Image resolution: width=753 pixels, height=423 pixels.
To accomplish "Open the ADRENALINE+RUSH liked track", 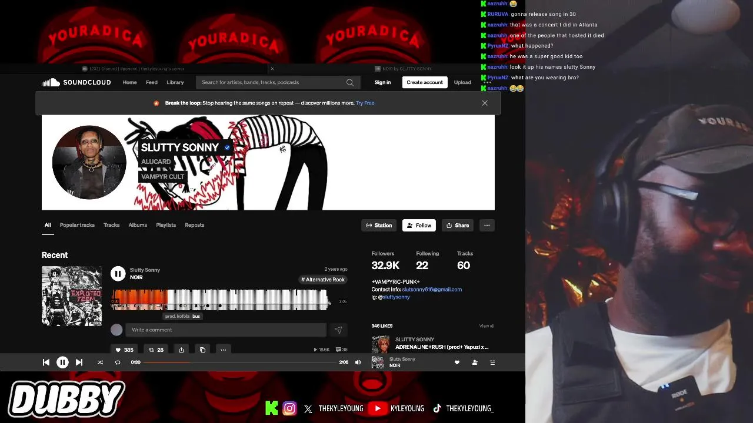I will [x=442, y=347].
